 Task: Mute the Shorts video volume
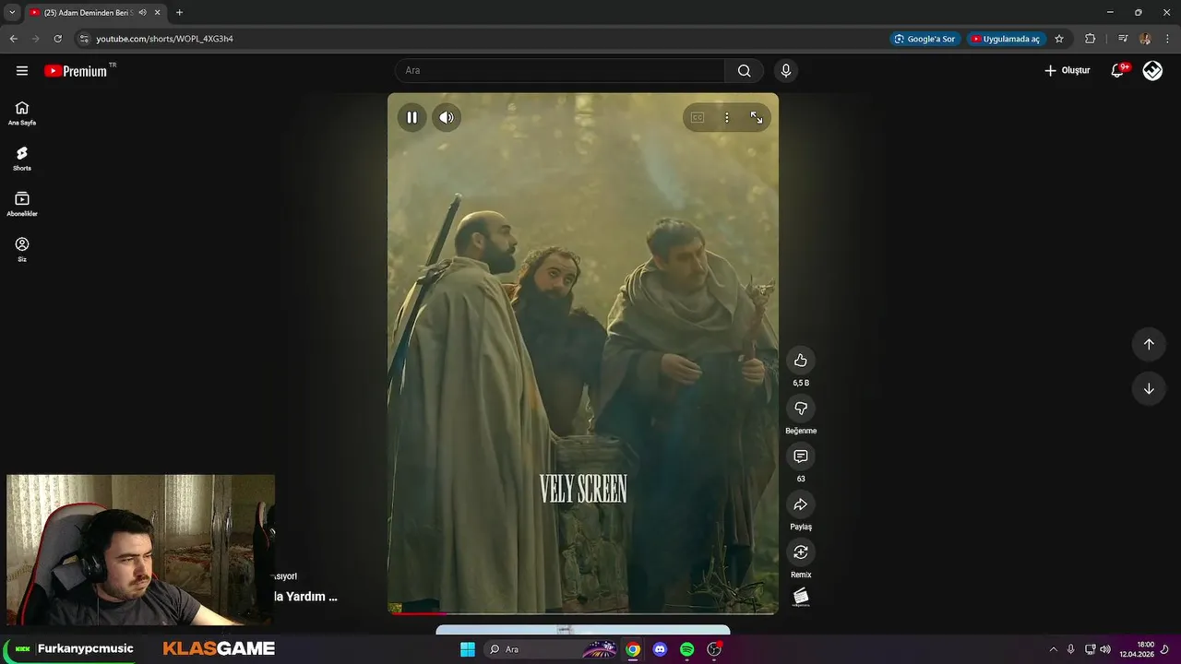coord(447,117)
